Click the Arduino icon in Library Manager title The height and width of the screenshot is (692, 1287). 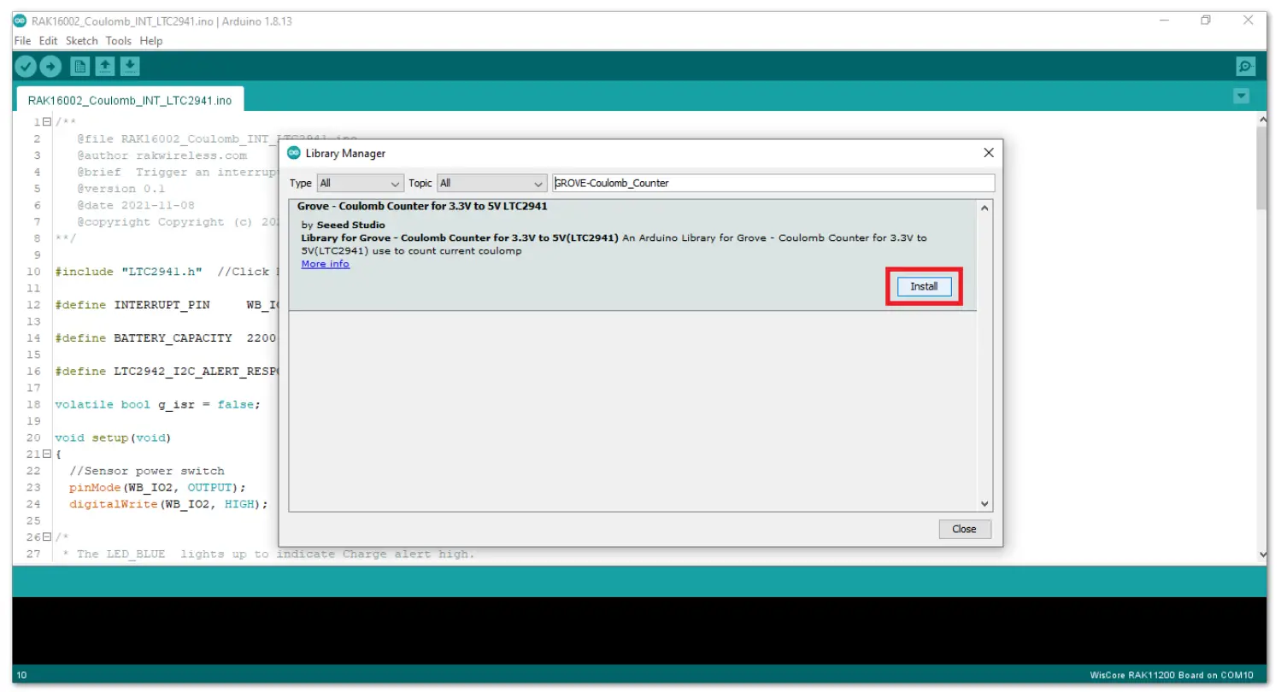click(x=294, y=153)
